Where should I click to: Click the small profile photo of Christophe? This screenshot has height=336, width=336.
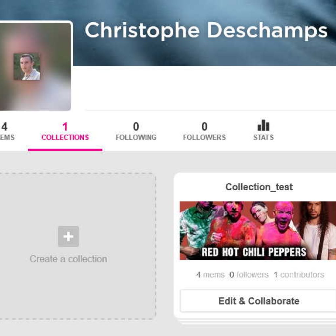pos(27,66)
